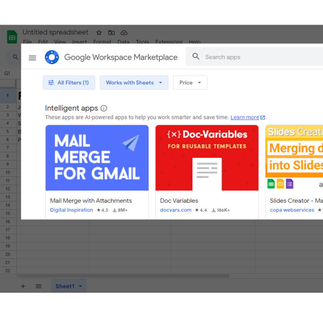The width and height of the screenshot is (323, 323).
Task: Select the Sheet1 tab
Action: click(x=69, y=286)
